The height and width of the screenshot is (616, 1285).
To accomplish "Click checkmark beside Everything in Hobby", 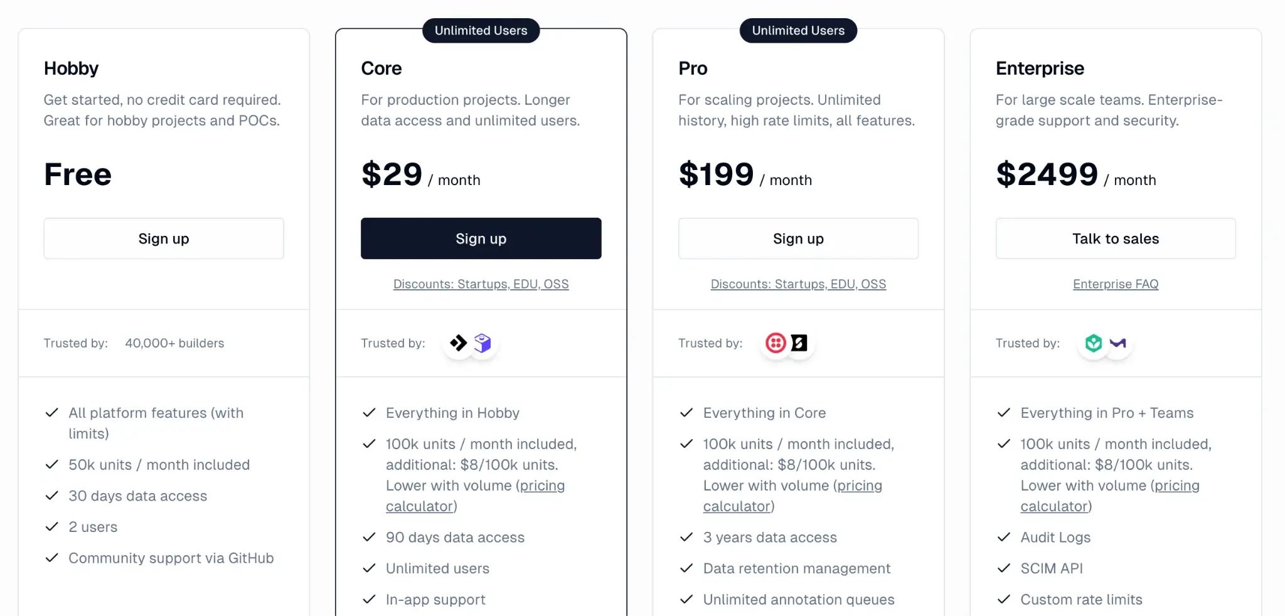I will [369, 413].
